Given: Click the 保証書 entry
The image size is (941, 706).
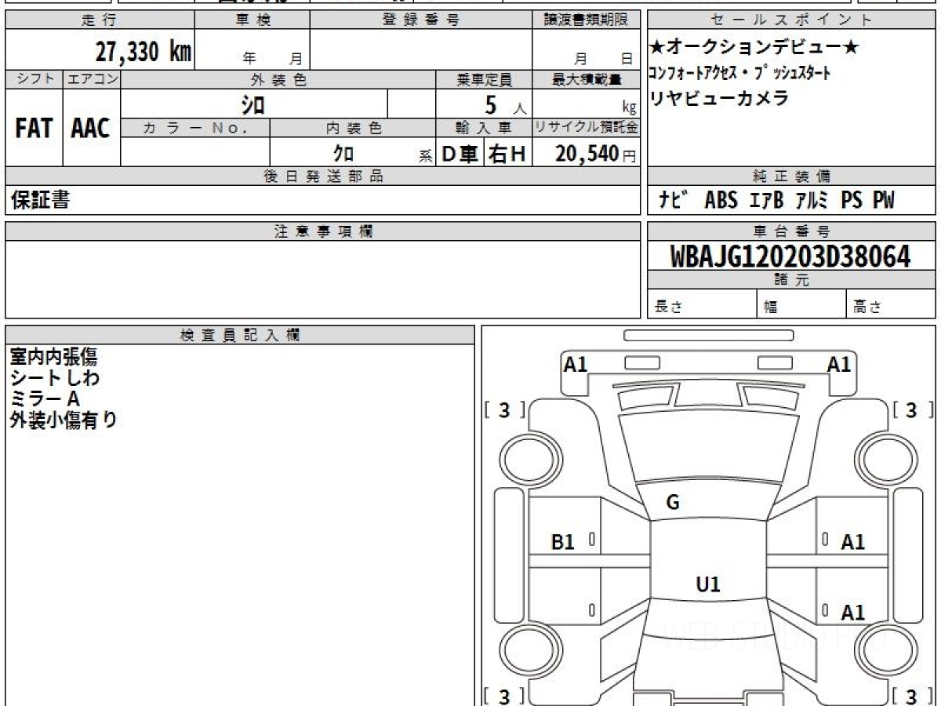Looking at the screenshot, I should click(x=40, y=201).
